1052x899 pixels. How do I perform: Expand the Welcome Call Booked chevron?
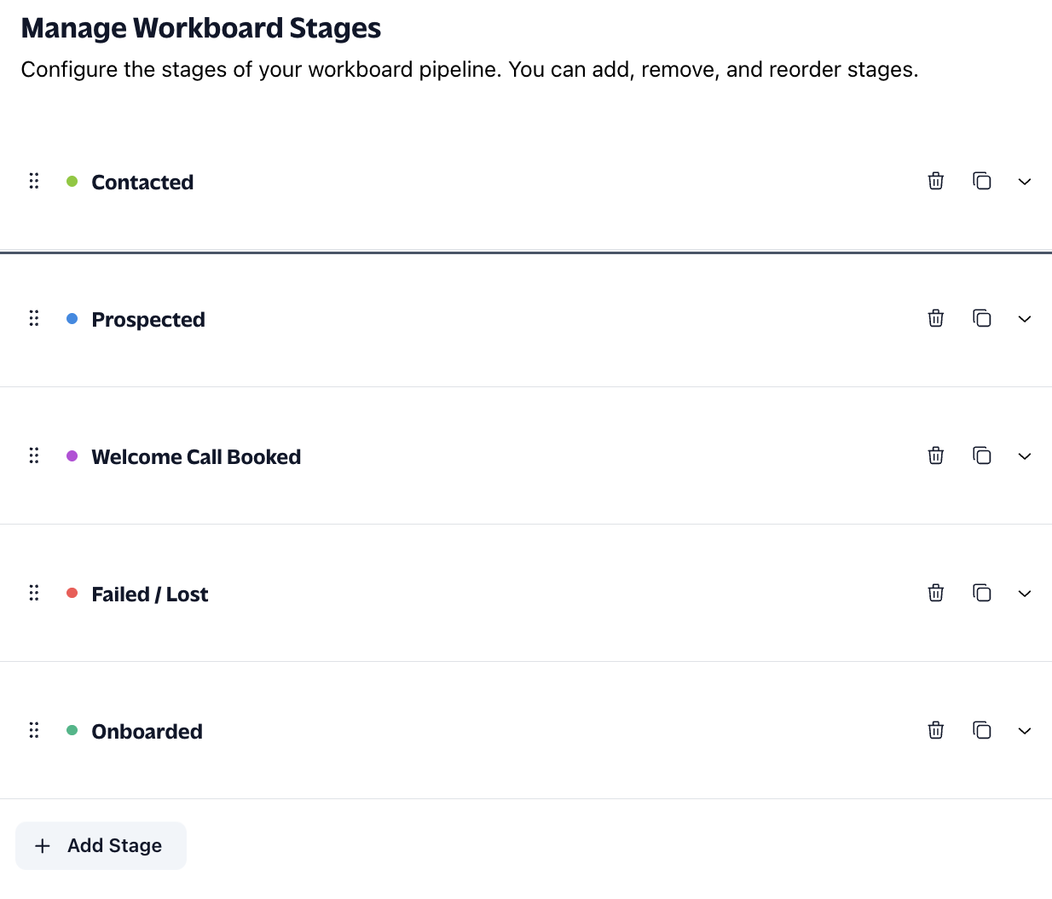pos(1025,456)
